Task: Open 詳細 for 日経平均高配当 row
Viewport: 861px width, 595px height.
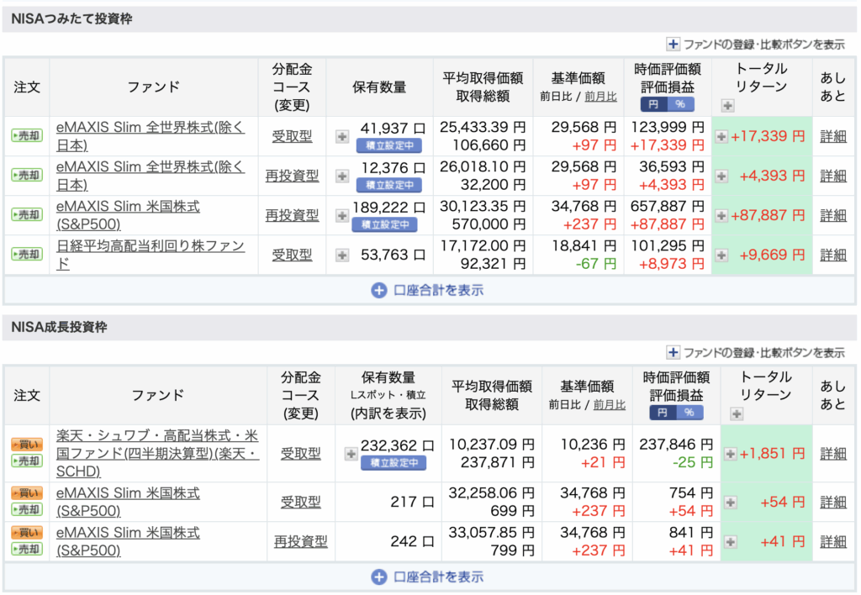Action: [833, 255]
